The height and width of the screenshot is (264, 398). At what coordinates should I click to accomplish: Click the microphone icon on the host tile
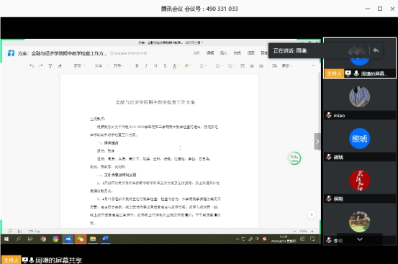tap(356, 73)
